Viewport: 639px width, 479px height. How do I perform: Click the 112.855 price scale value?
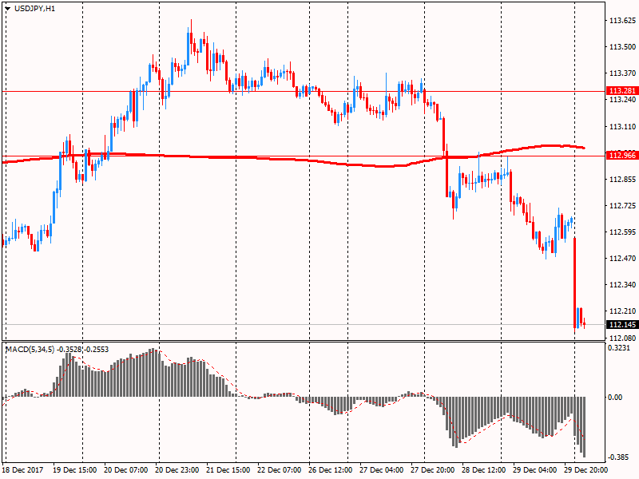coord(622,179)
